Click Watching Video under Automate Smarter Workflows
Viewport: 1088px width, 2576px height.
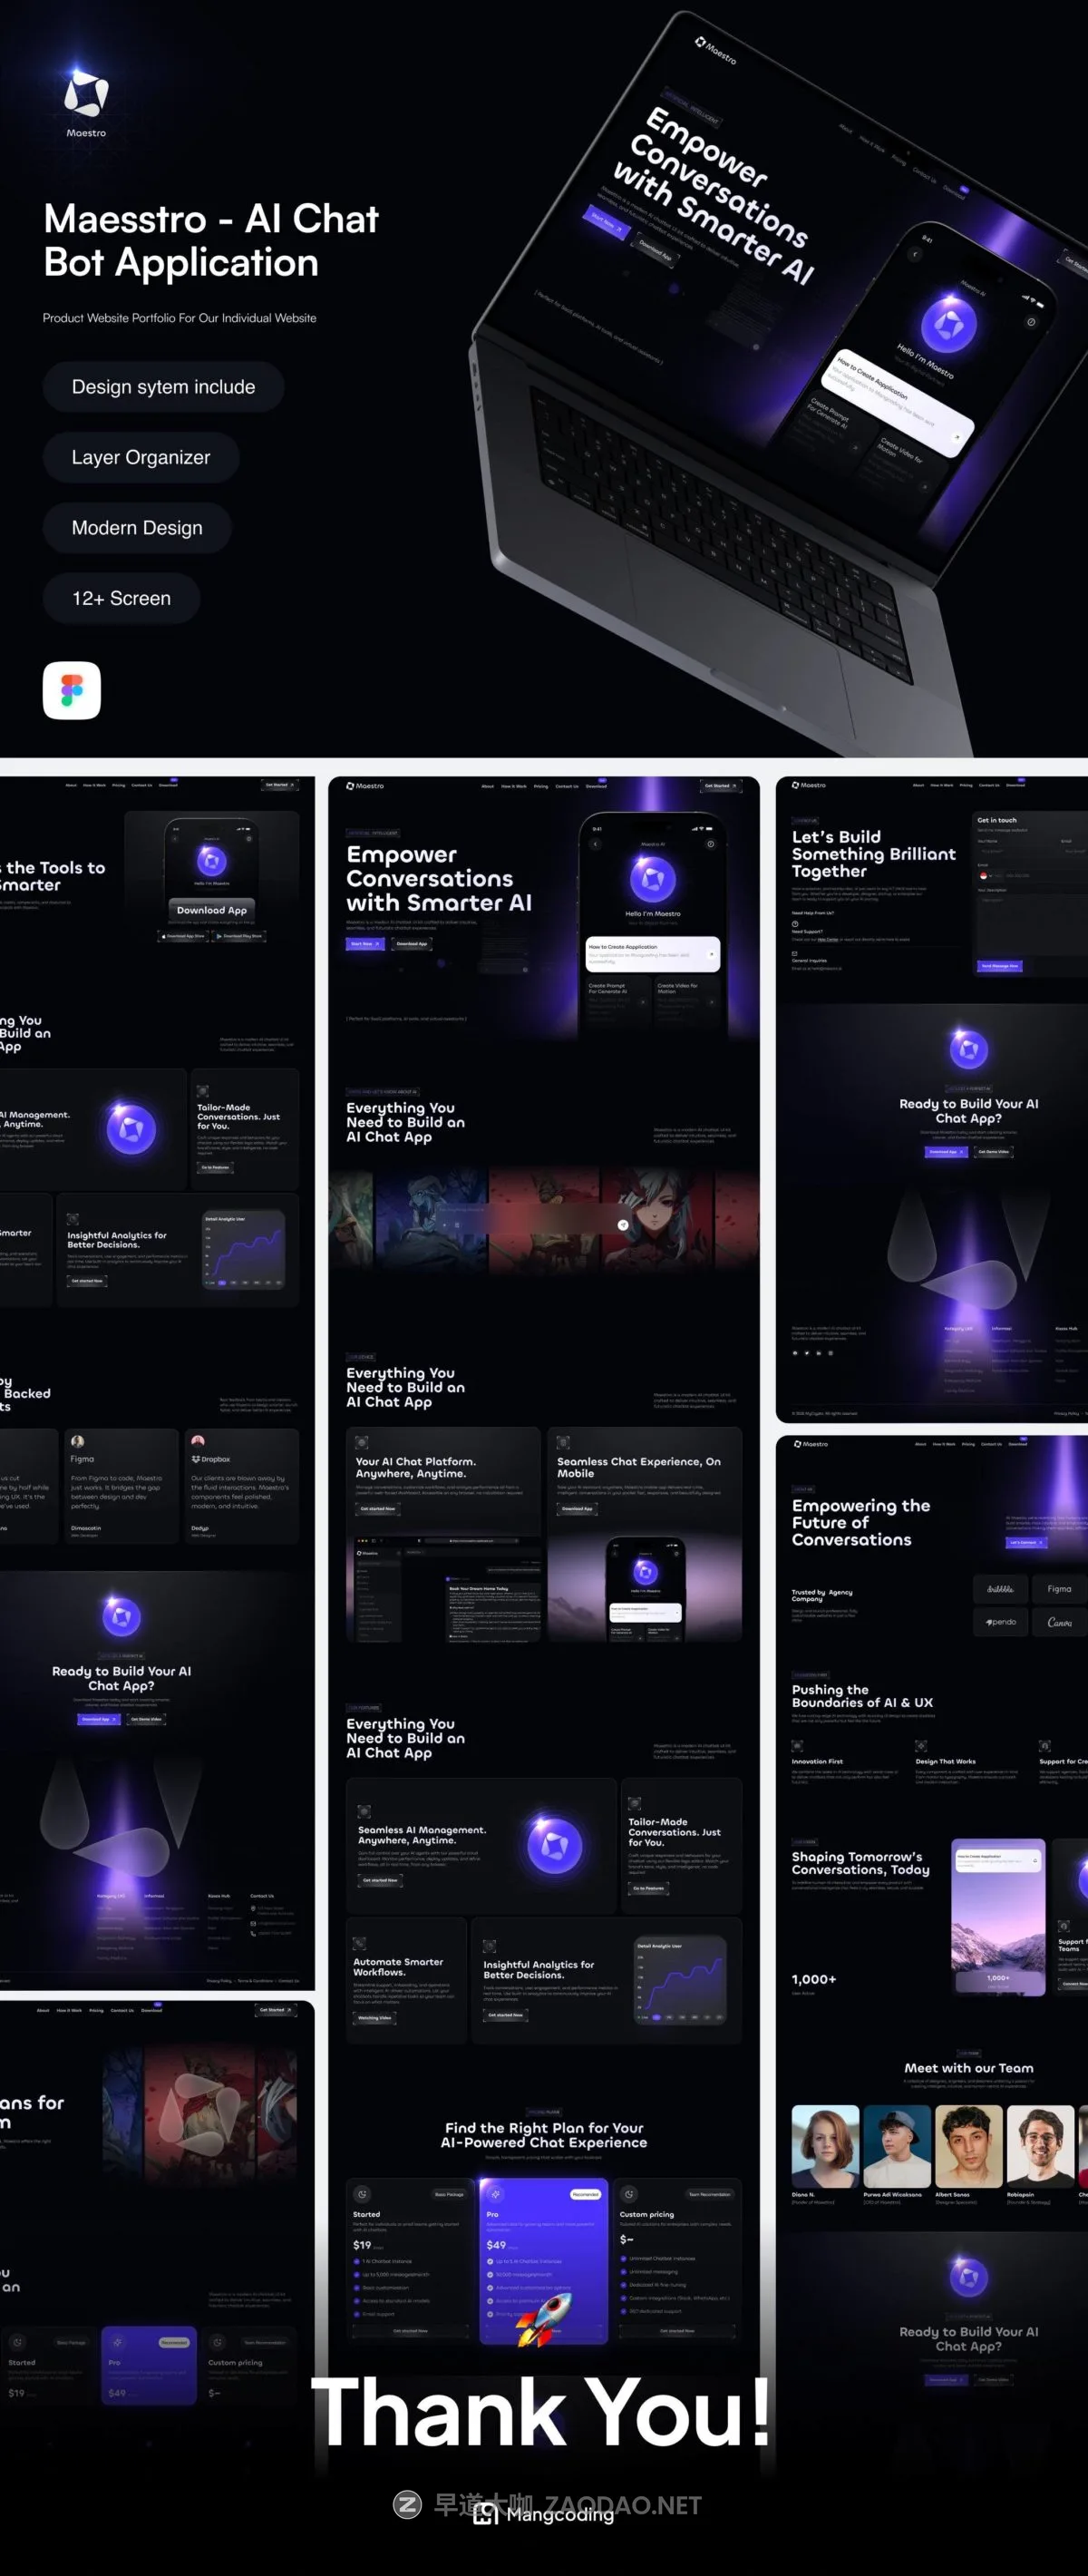pos(375,2018)
